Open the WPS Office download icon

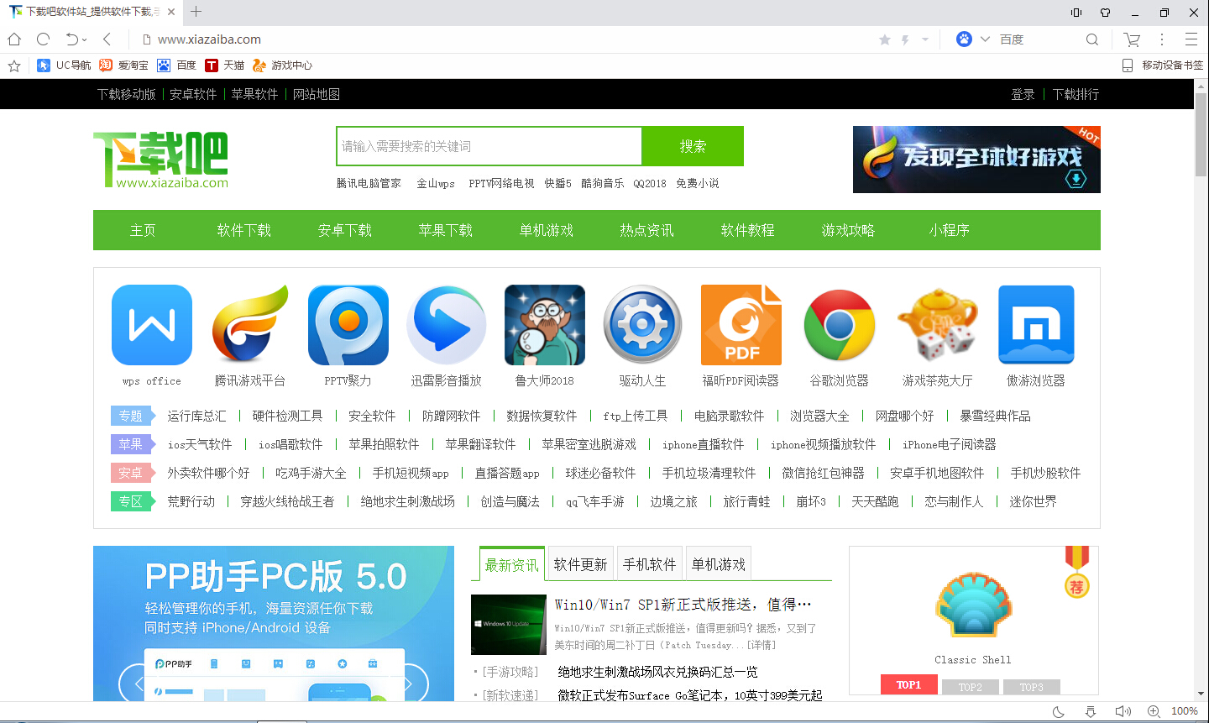pos(151,325)
